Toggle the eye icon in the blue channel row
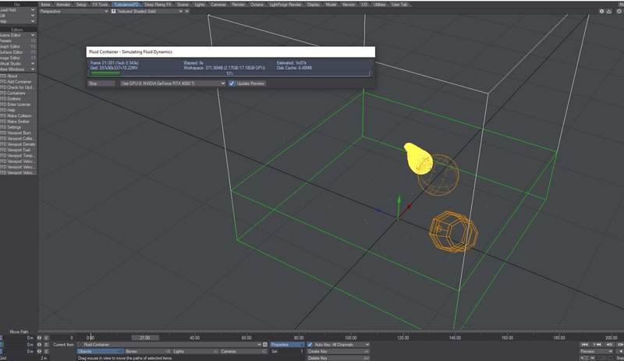This screenshot has width=624, height=361. tap(39, 352)
